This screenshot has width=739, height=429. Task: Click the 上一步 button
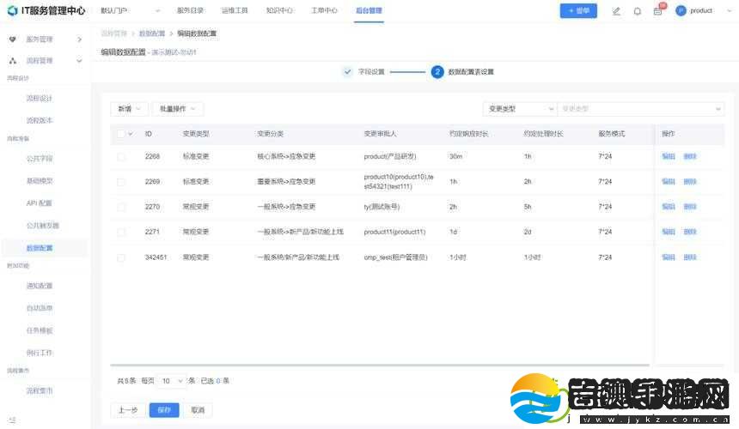coord(128,410)
